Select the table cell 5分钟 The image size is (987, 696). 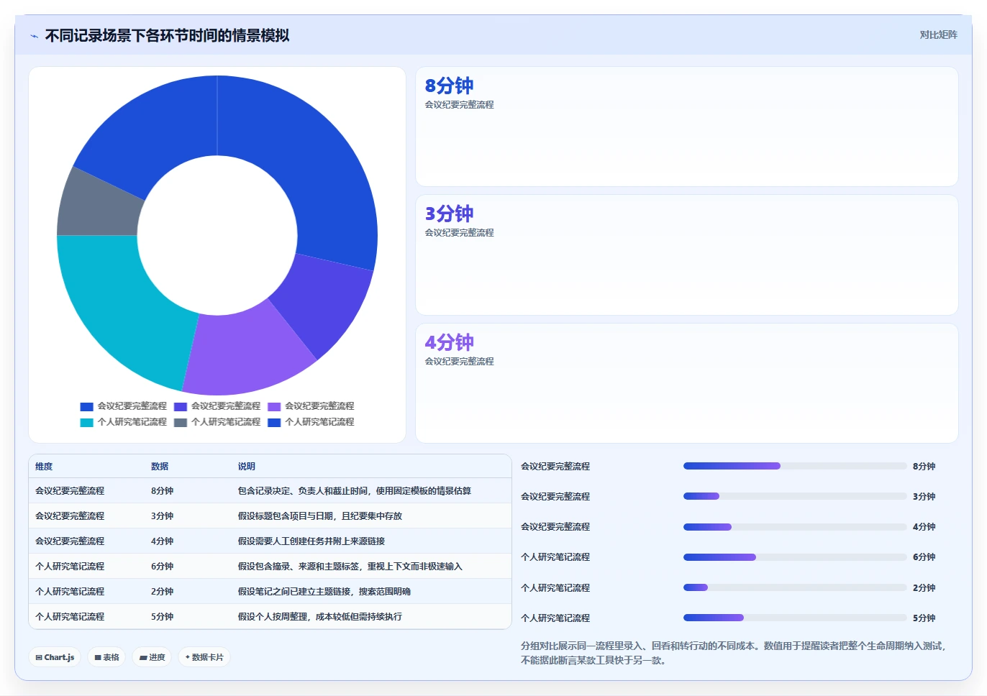coord(163,617)
